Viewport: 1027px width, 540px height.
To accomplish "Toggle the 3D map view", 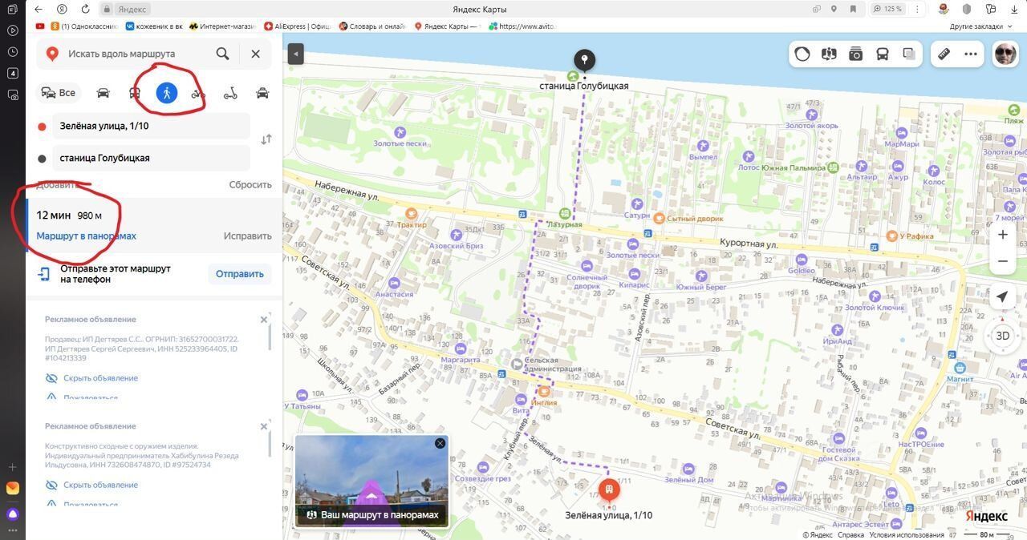I will pyautogui.click(x=1002, y=336).
